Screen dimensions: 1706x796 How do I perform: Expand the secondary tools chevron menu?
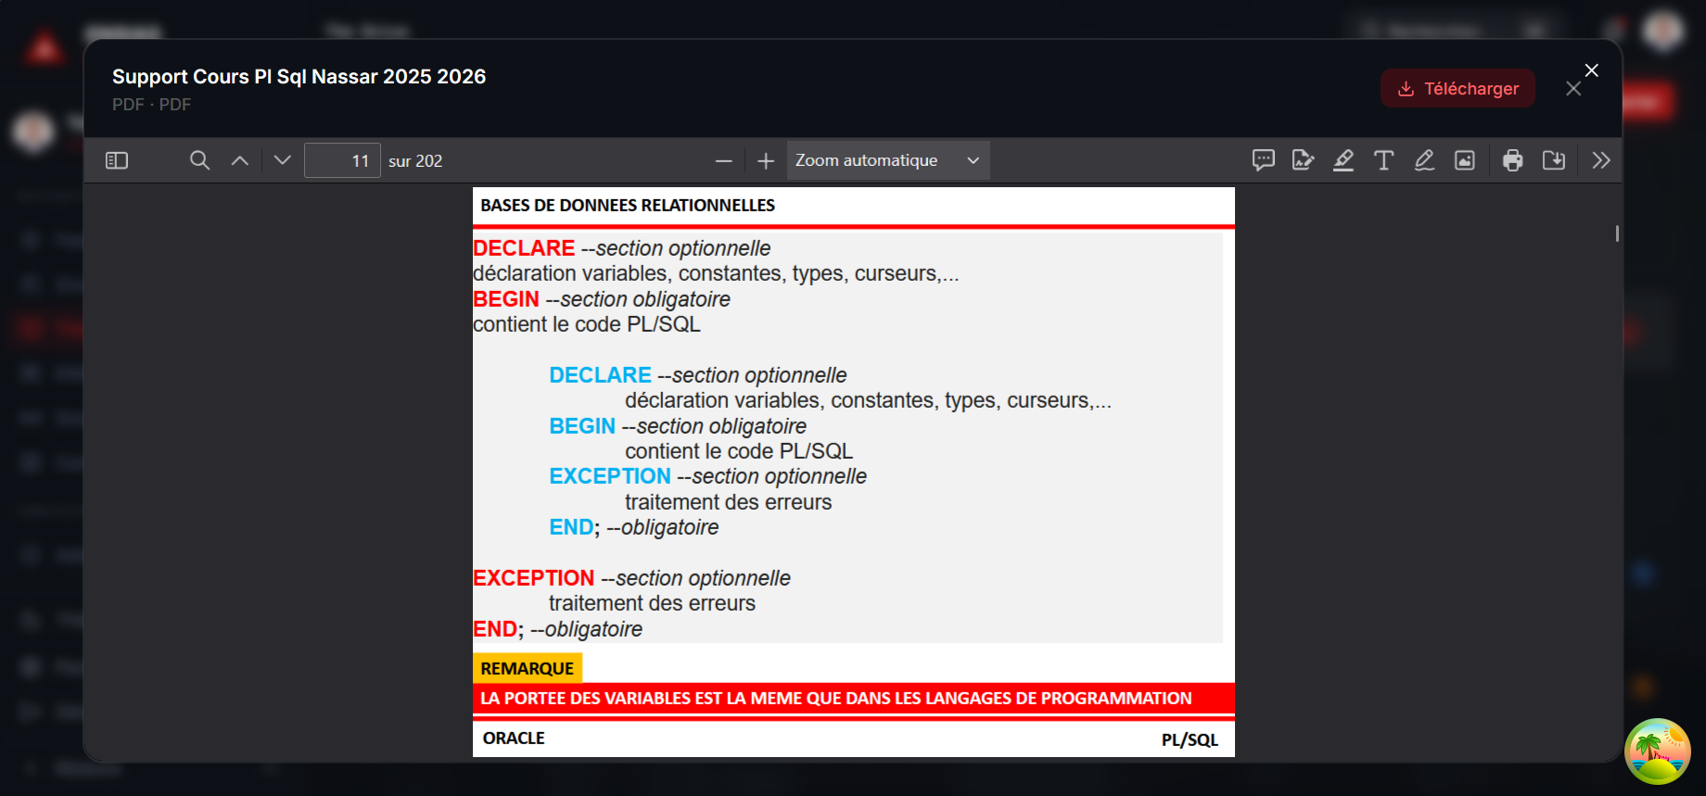pos(1601,160)
